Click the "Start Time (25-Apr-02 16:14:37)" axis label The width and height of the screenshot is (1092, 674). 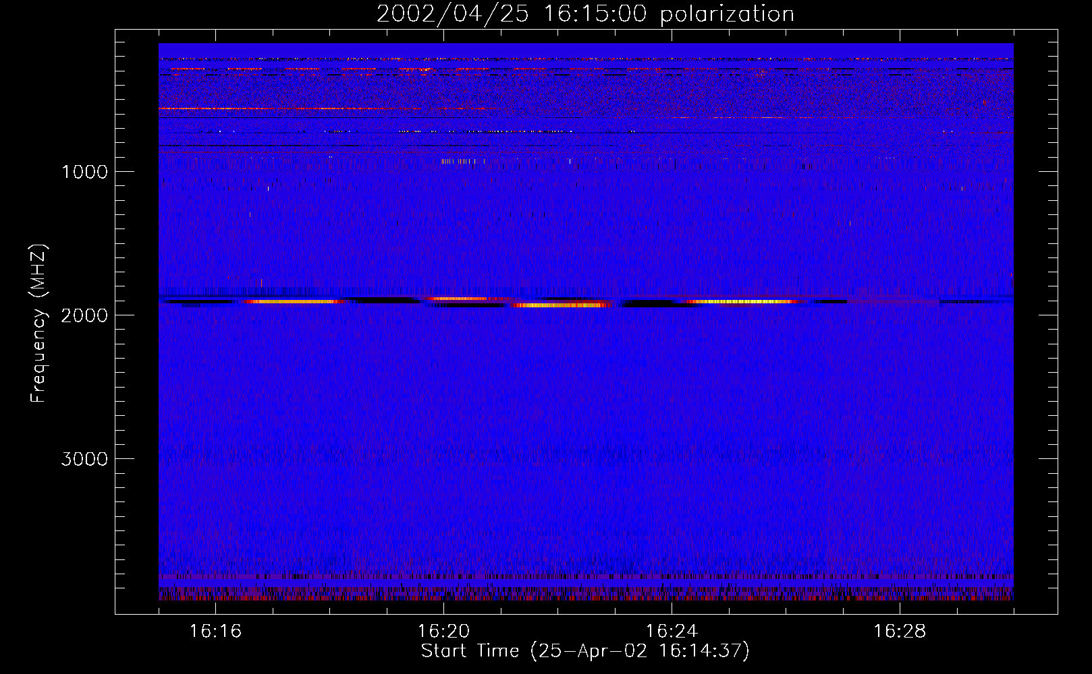pos(585,651)
